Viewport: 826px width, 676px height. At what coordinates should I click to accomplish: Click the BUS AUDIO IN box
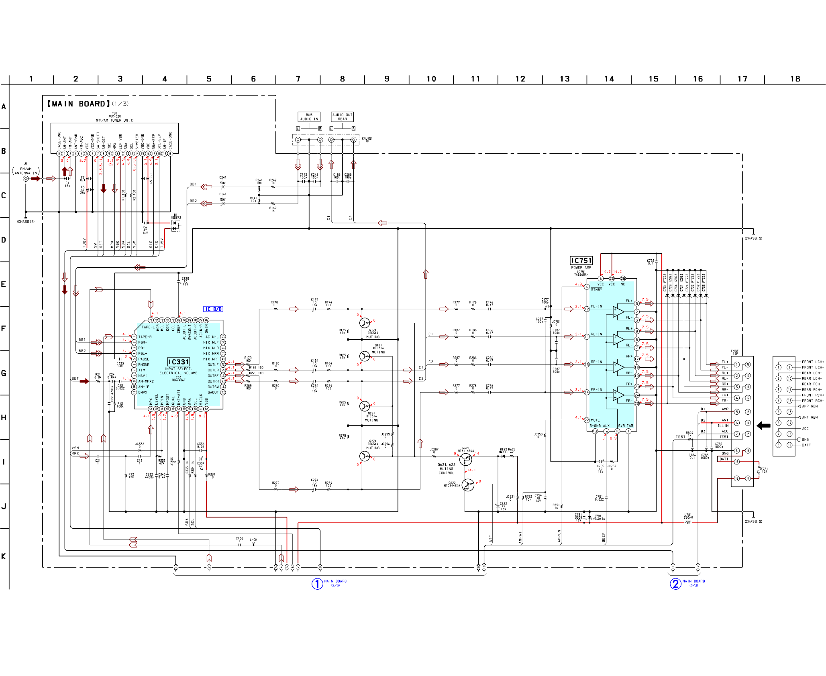pos(309,117)
